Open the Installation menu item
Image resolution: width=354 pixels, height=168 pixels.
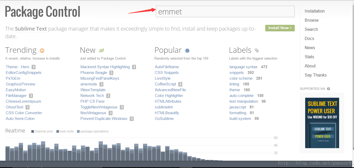tap(315, 11)
